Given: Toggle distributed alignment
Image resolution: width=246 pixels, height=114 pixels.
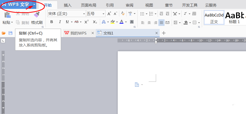Looking at the screenshot, I should (168, 23).
